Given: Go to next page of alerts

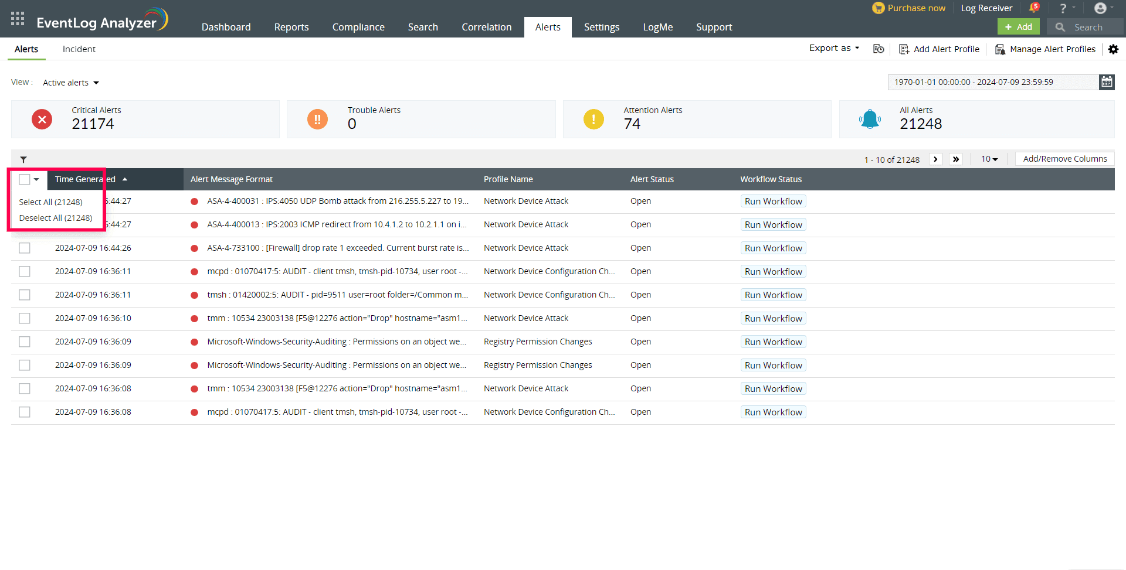Looking at the screenshot, I should tap(936, 159).
